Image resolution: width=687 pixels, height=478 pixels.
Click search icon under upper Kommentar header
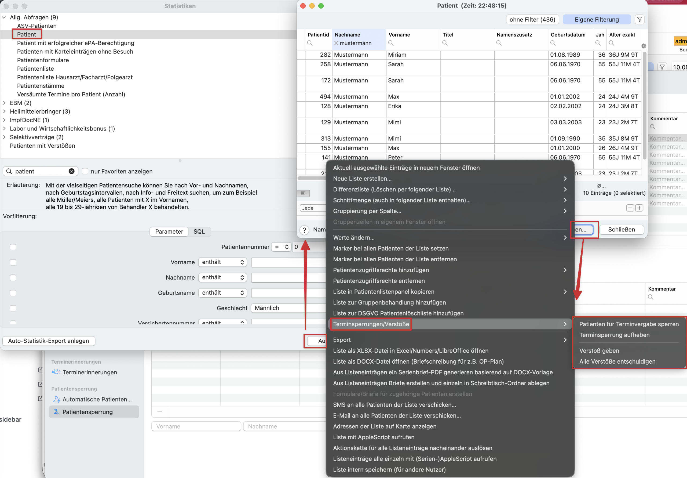point(653,127)
